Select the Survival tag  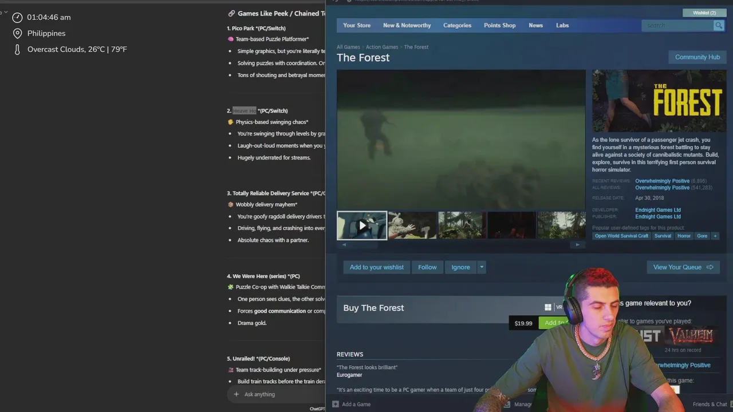[x=663, y=236]
